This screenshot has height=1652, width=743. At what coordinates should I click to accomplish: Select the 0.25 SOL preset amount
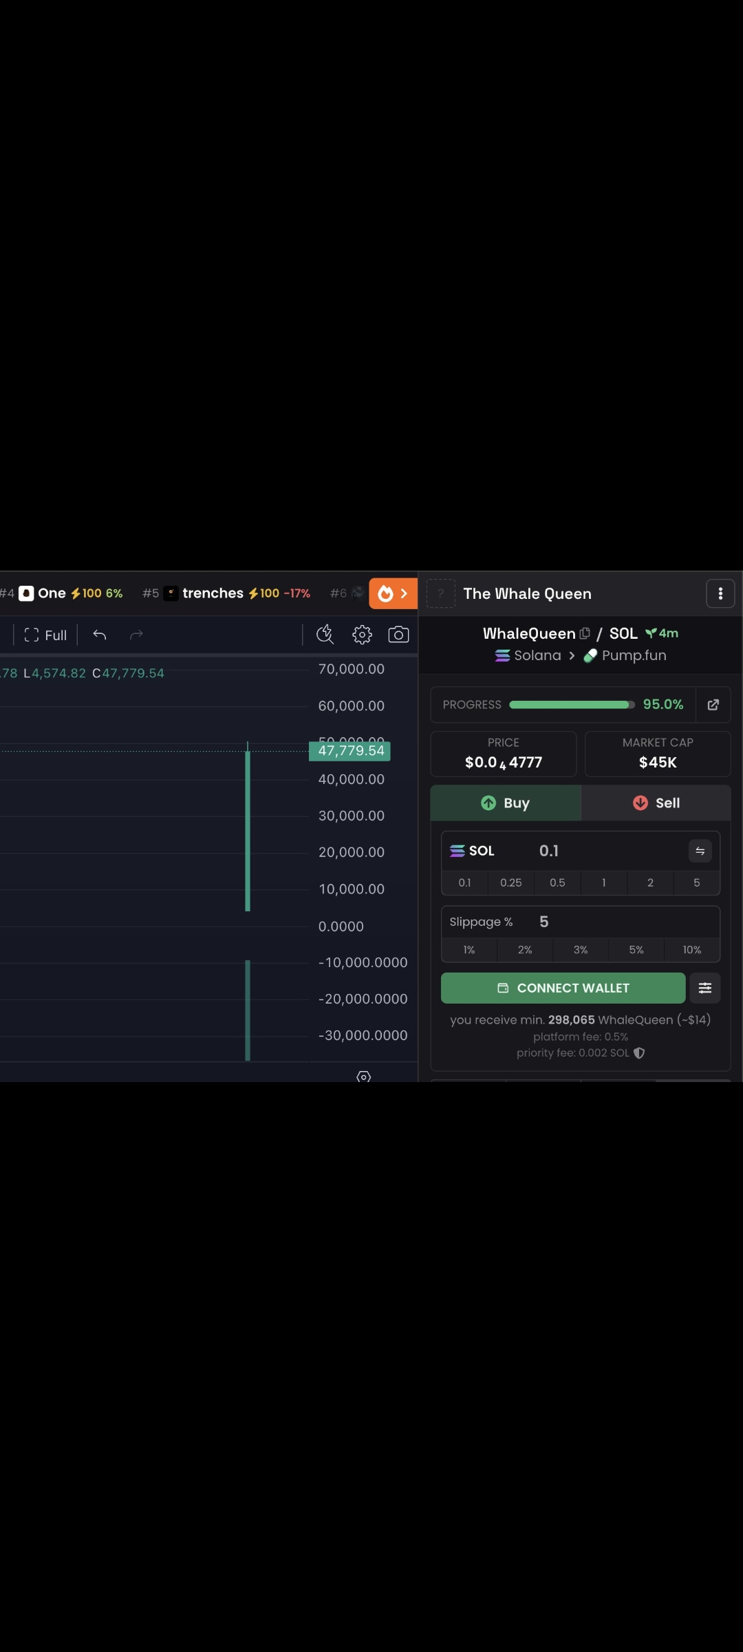pyautogui.click(x=511, y=882)
